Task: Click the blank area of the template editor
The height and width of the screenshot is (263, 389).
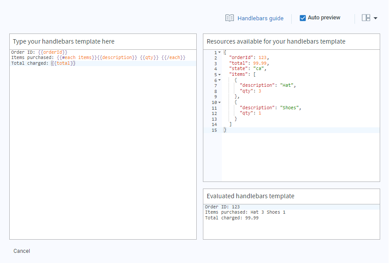Action: 103,152
